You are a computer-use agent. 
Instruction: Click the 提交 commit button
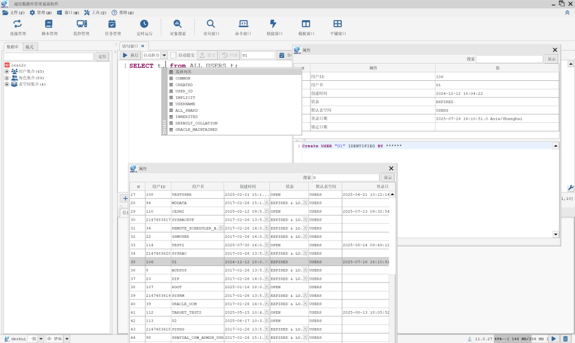(208, 55)
